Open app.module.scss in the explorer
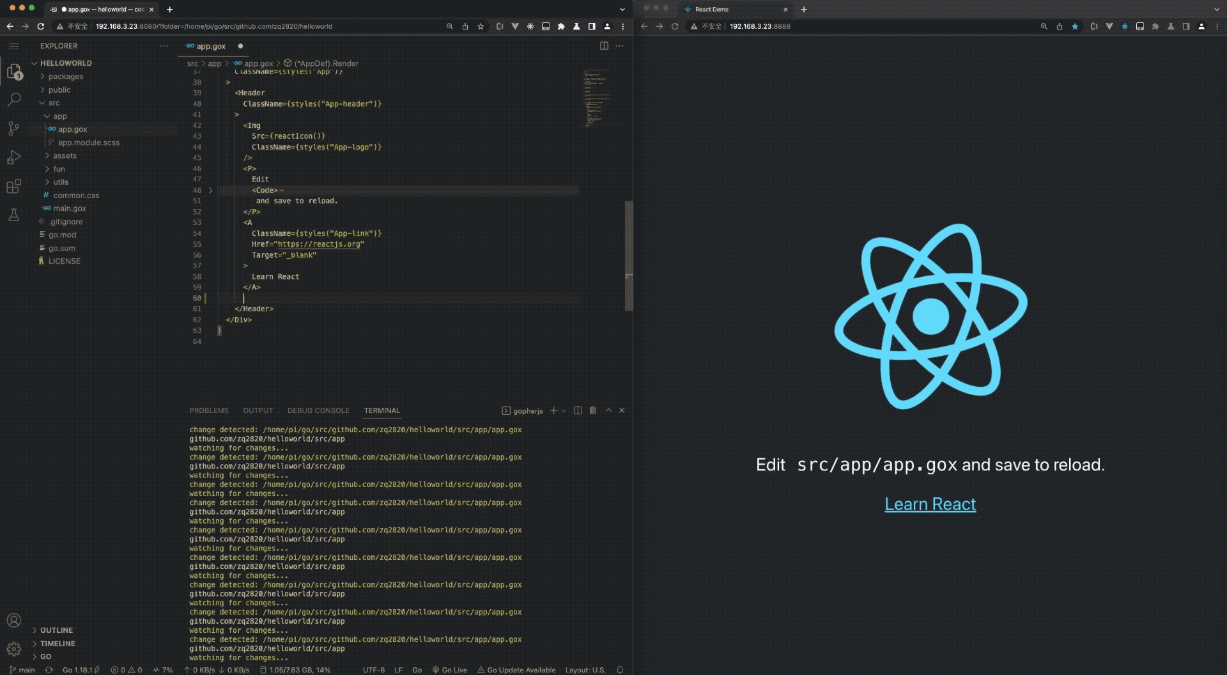 (89, 143)
